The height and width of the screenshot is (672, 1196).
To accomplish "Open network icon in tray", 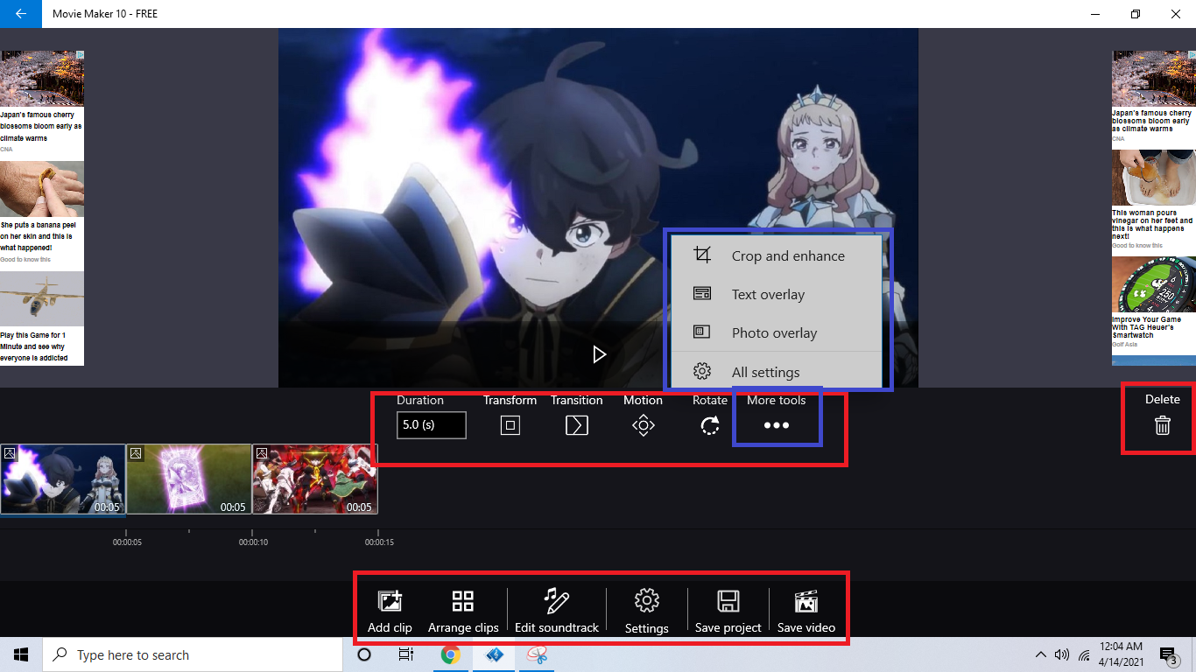I will tap(1084, 654).
